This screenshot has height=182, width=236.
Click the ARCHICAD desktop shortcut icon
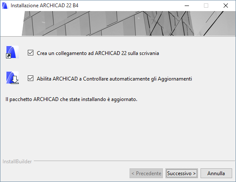(12, 52)
